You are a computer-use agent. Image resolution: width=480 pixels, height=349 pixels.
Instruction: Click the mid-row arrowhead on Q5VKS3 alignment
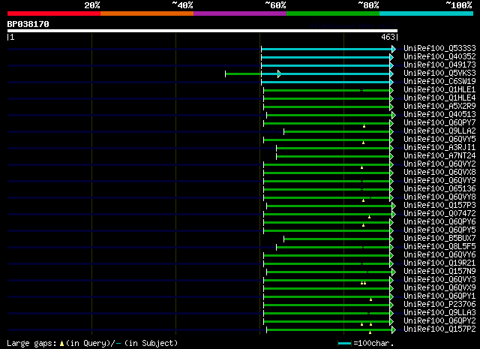click(279, 74)
